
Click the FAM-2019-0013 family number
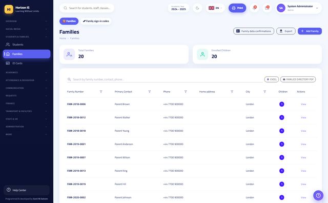coord(76,171)
